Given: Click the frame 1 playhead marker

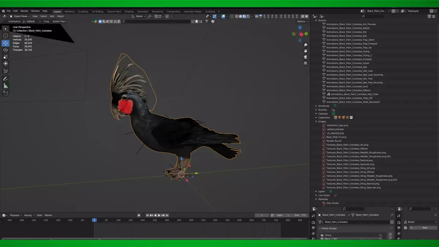Looking at the screenshot, I should pos(94,220).
